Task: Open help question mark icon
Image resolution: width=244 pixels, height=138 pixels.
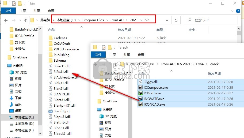Action: 238,11
